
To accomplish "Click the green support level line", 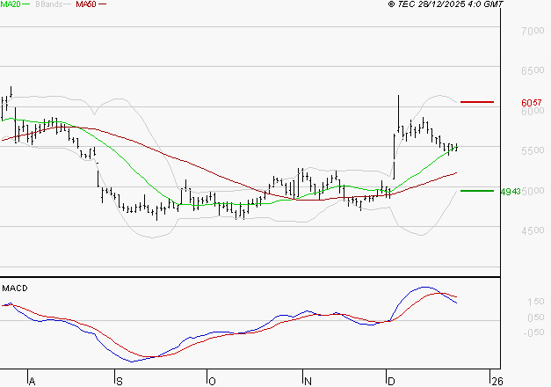I will [477, 191].
